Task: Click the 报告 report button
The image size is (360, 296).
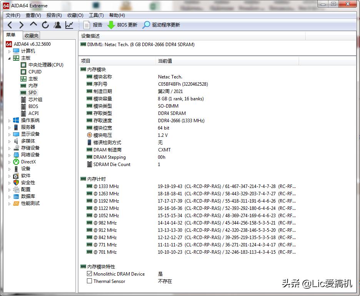Action: 93,25
